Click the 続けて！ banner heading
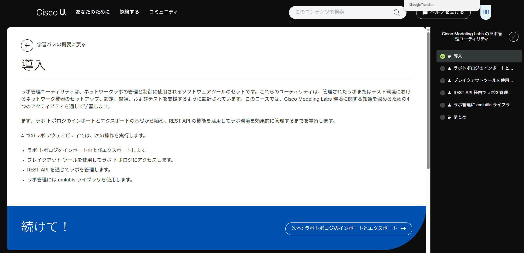Viewport: 524px width, 253px height. click(x=44, y=227)
